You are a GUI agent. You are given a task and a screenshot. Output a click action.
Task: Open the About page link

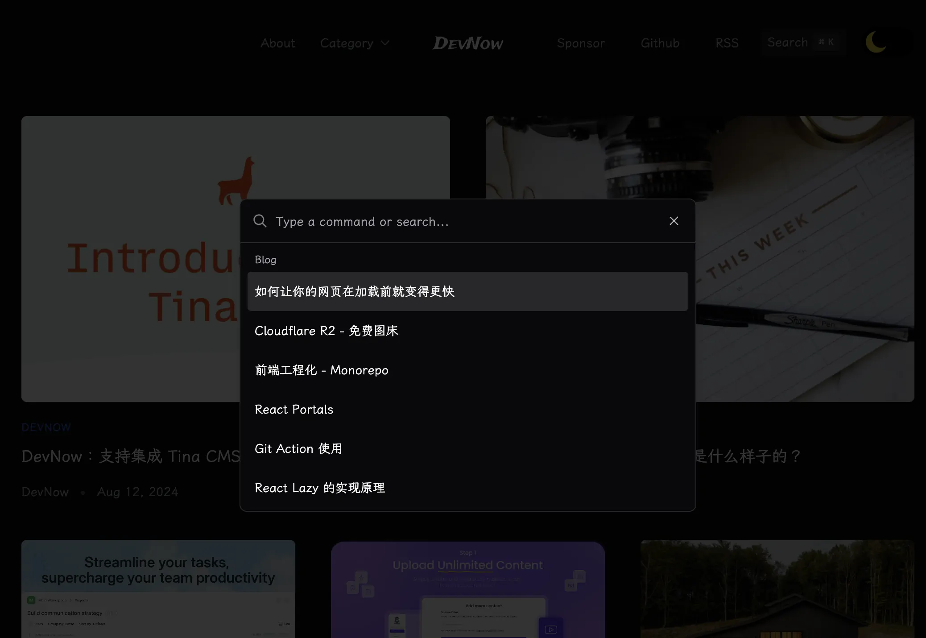click(x=277, y=43)
